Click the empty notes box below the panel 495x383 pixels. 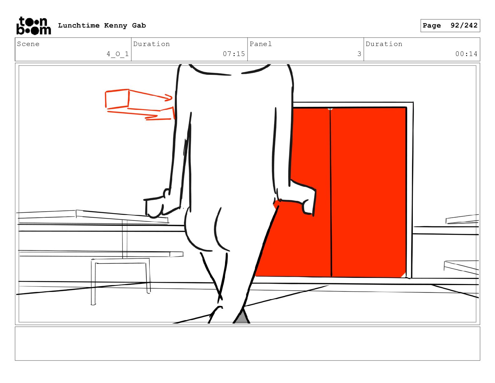pos(247,344)
